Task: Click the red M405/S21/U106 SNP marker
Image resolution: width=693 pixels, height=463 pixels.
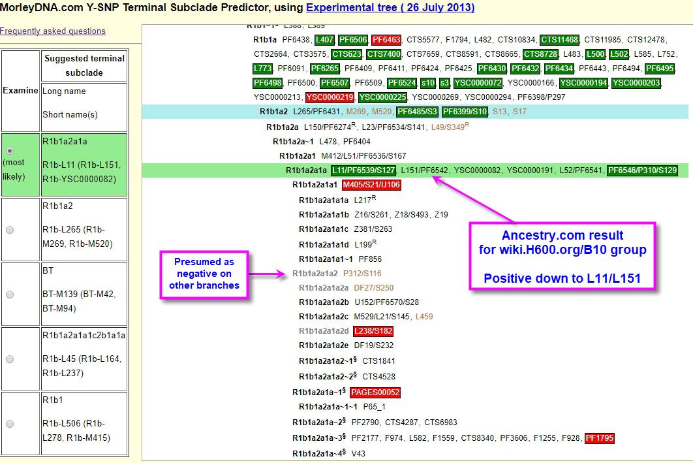Action: click(371, 185)
